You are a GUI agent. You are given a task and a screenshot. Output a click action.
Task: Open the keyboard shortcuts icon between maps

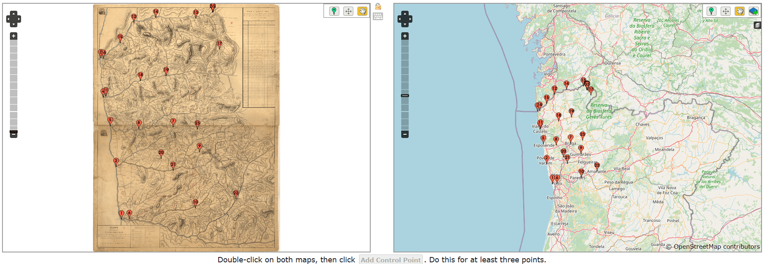tap(378, 17)
